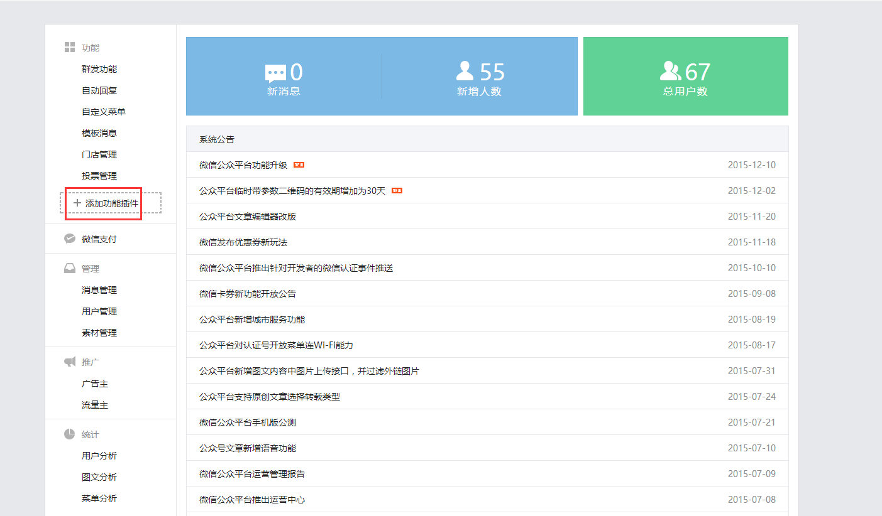Click date 2015-07-08
882x516 pixels.
tap(752, 500)
